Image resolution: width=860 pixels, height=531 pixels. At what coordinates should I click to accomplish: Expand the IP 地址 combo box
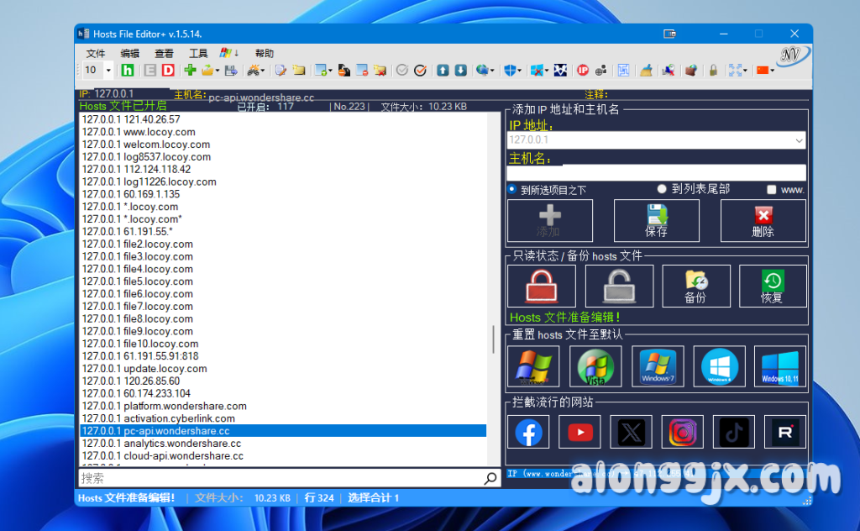pyautogui.click(x=798, y=140)
